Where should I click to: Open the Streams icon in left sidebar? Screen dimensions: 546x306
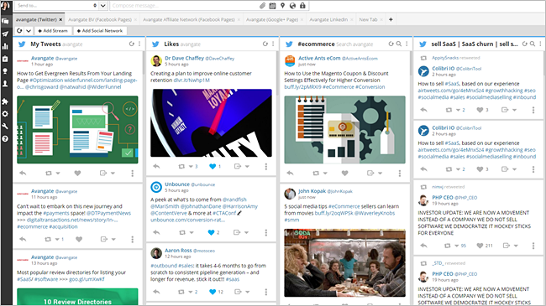5,21
